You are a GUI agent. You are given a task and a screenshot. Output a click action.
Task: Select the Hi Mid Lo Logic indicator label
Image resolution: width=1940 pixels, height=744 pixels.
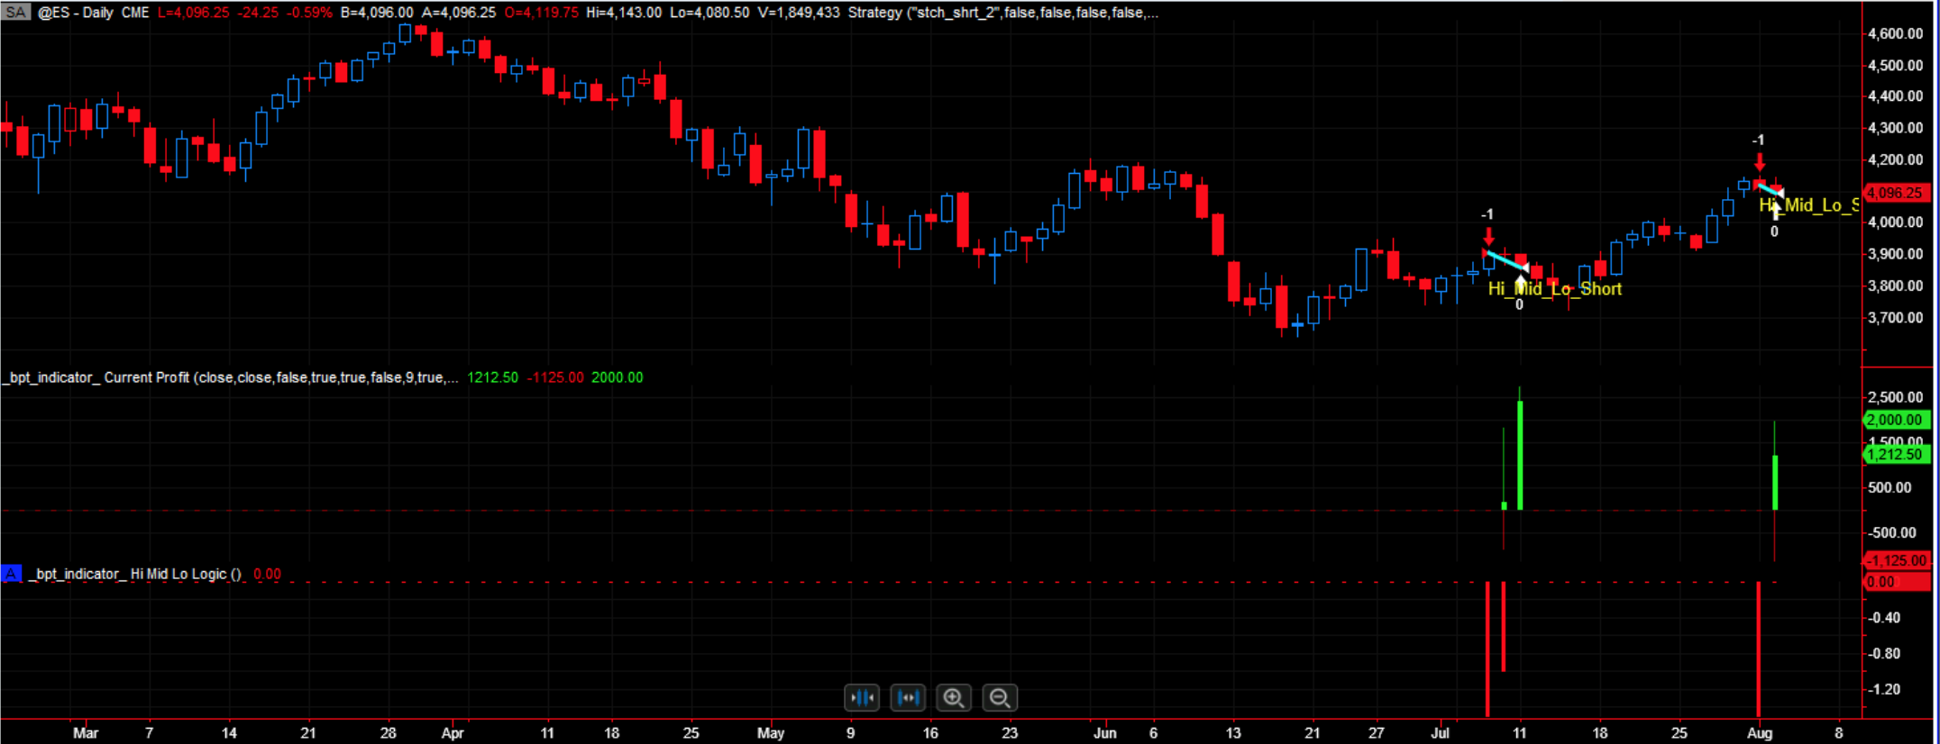pos(135,574)
